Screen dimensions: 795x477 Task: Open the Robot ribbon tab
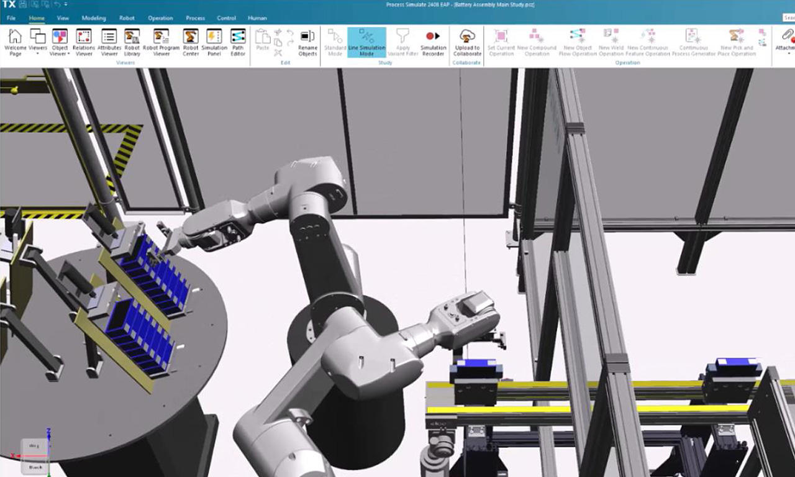(x=127, y=18)
